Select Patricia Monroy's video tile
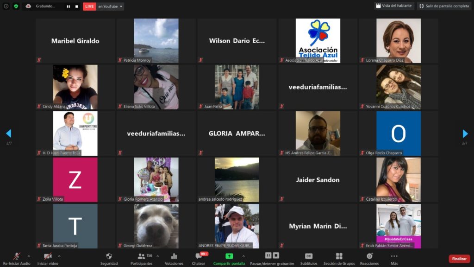 coord(156,41)
